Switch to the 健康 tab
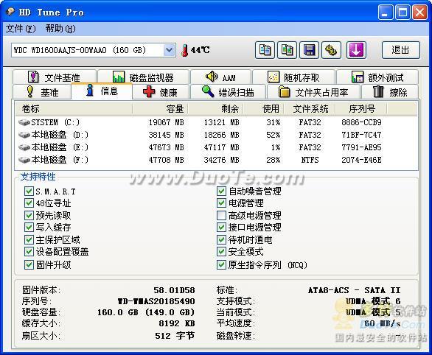The image size is (432, 355). point(161,92)
